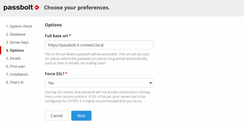The width and height of the screenshot is (244, 127).
Task: Click the active Options step
Action: pyautogui.click(x=15, y=50)
